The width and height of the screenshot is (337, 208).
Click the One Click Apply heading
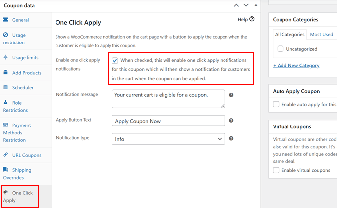click(78, 23)
